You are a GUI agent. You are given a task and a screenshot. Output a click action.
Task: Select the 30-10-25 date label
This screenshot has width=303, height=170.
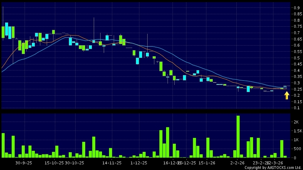pos(74,163)
